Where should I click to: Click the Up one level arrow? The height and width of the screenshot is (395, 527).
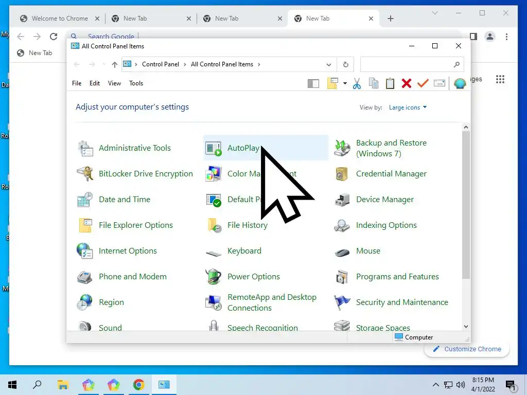tap(115, 64)
